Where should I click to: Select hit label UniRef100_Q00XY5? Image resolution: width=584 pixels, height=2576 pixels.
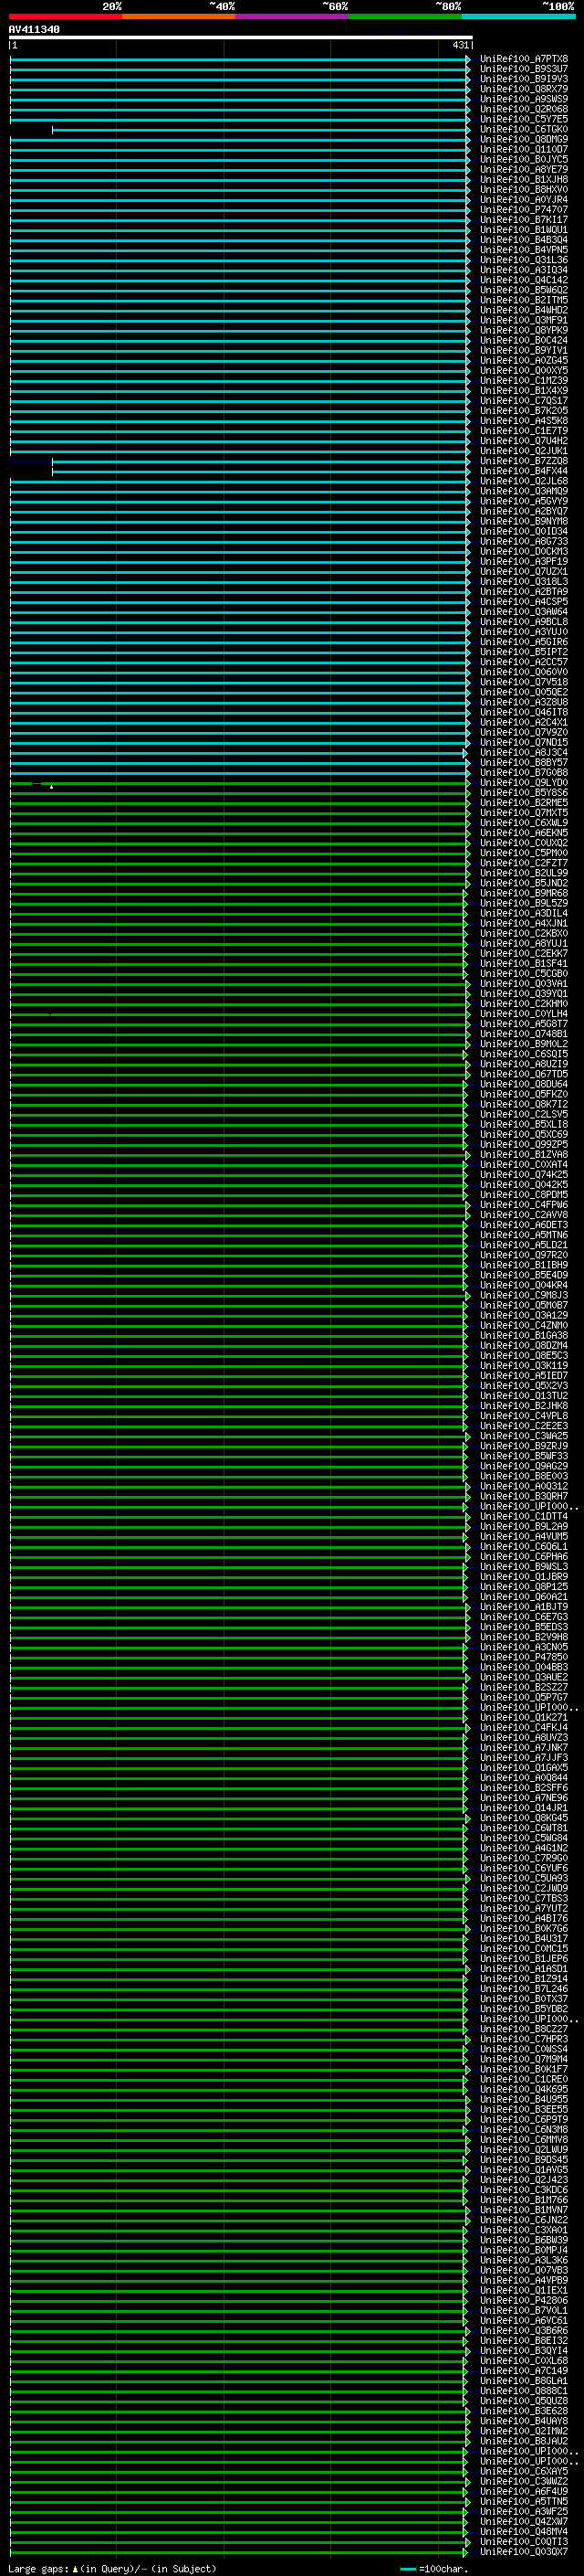(x=523, y=370)
